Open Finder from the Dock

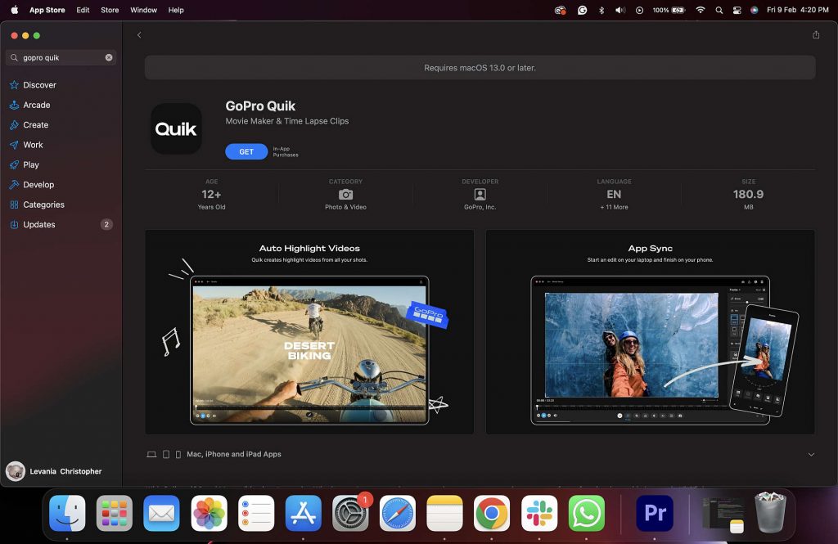[67, 513]
